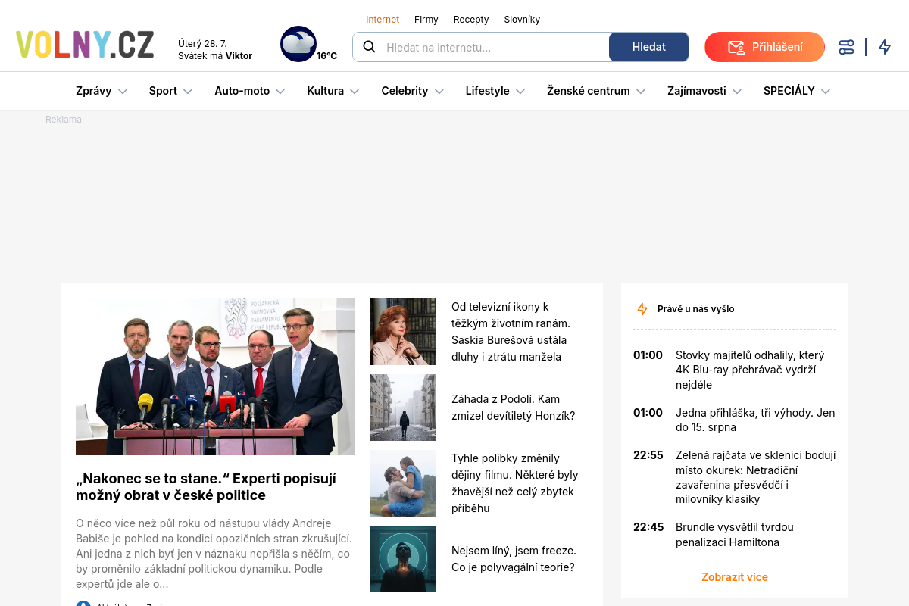Click the lightning bolt icon in the header
Image resolution: width=909 pixels, height=606 pixels.
click(885, 47)
